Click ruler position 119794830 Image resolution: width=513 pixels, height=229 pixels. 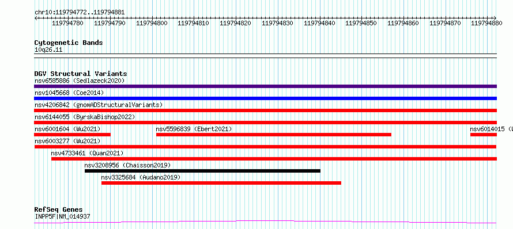point(278,23)
